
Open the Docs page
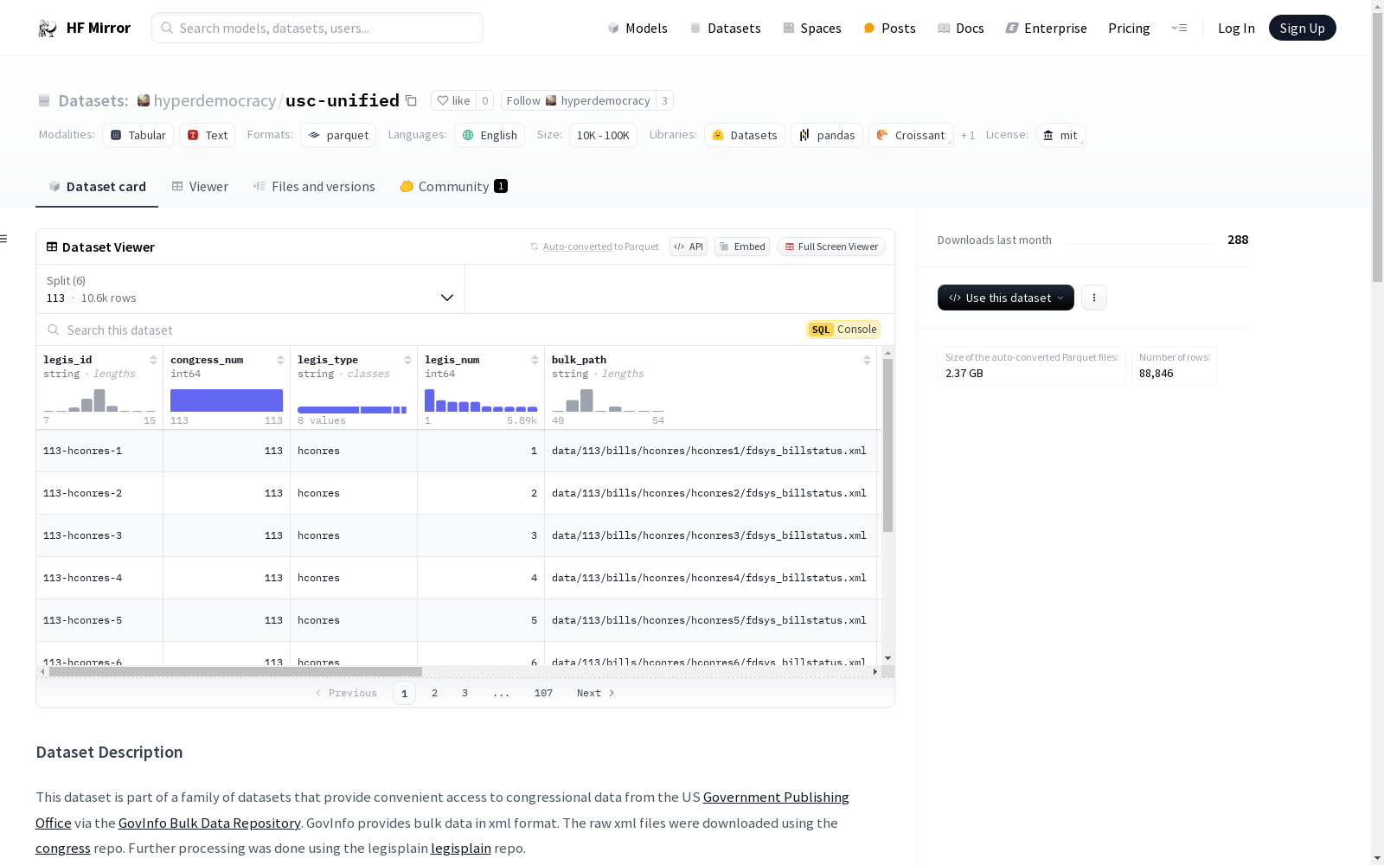pos(961,28)
